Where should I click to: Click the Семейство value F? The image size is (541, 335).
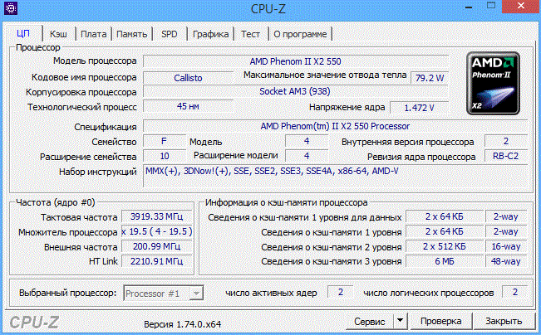(x=165, y=141)
